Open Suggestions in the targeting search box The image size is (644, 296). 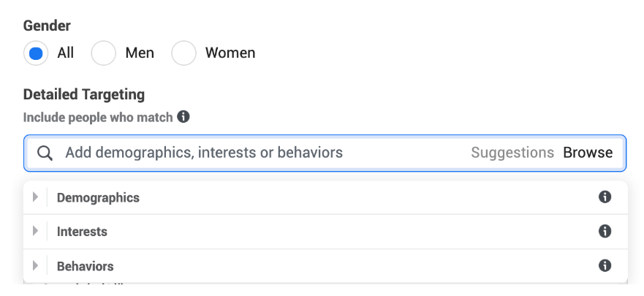tap(512, 153)
